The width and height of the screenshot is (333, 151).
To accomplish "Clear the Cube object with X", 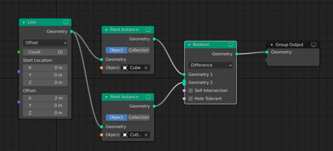I will pos(146,68).
